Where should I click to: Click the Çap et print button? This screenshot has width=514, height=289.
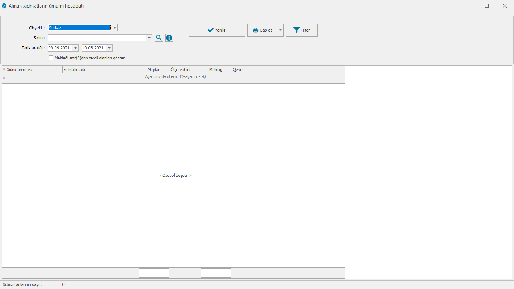coord(262,30)
